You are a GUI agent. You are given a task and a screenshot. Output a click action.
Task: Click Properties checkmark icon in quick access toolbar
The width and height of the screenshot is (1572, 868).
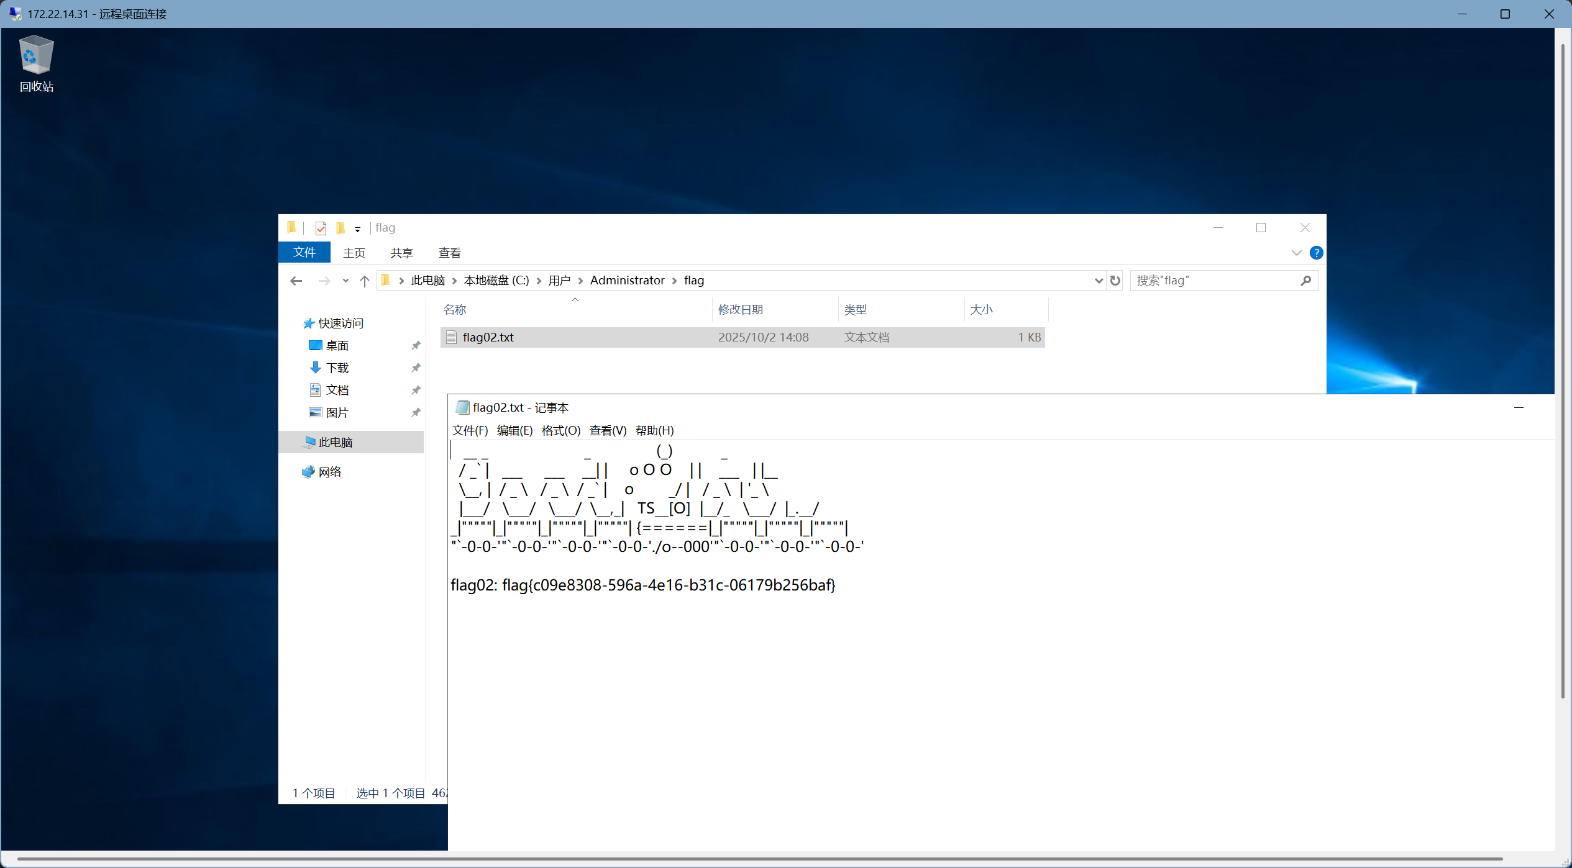click(321, 228)
